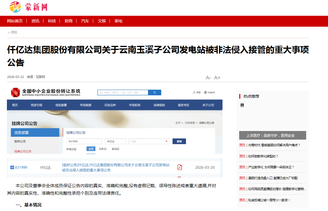Open article 美团打造流量入口 直播已成大厂标配
Viewport: 328px width, 211px height.
tap(273, 178)
